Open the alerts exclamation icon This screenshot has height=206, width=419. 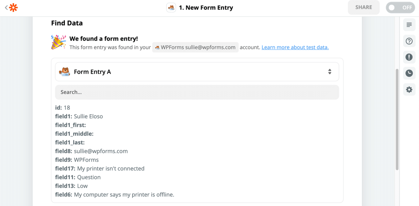(x=409, y=57)
